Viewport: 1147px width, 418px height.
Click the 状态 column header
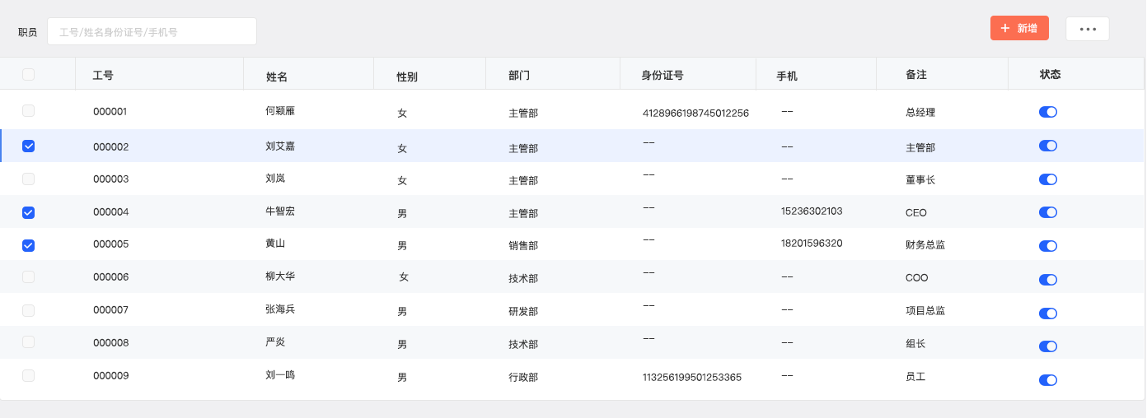point(1050,75)
